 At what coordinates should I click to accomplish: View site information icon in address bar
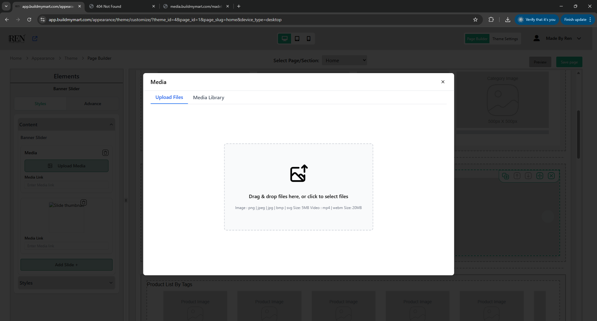43,20
